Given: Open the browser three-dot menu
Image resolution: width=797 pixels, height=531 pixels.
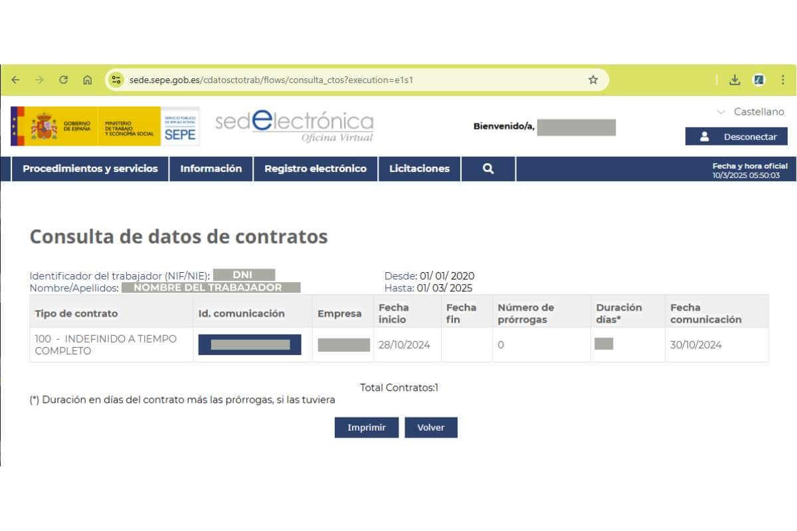Looking at the screenshot, I should [x=783, y=80].
